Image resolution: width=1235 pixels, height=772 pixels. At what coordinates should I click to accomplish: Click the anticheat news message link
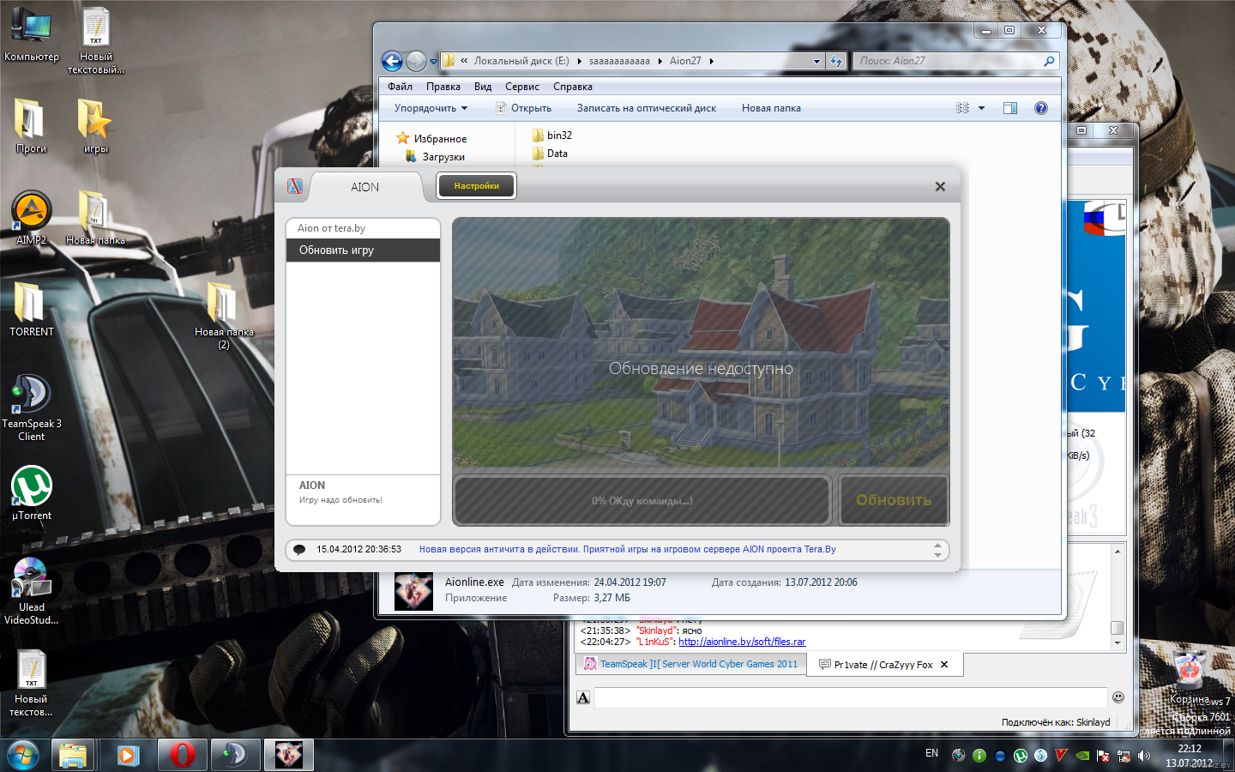click(x=627, y=549)
